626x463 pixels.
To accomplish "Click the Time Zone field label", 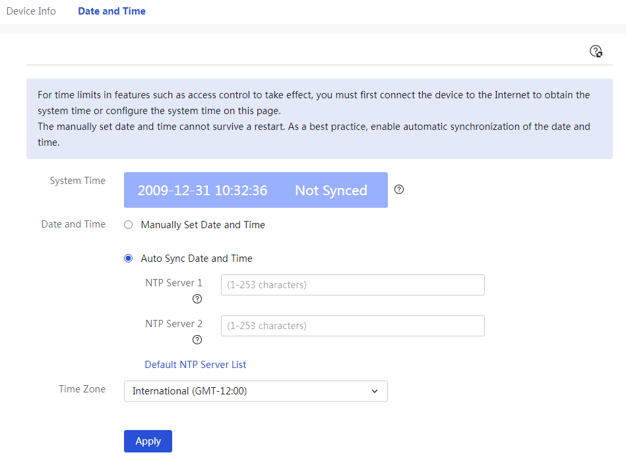I will tap(82, 389).
